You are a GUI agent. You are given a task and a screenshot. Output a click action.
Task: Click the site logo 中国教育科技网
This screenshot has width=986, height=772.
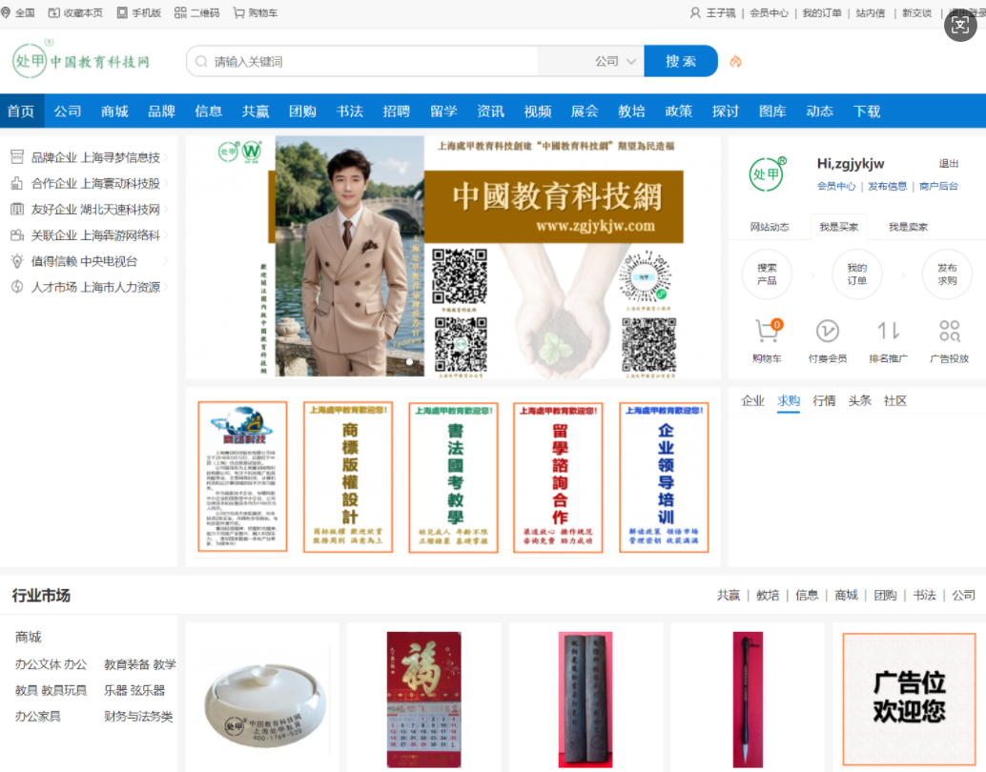(81, 60)
